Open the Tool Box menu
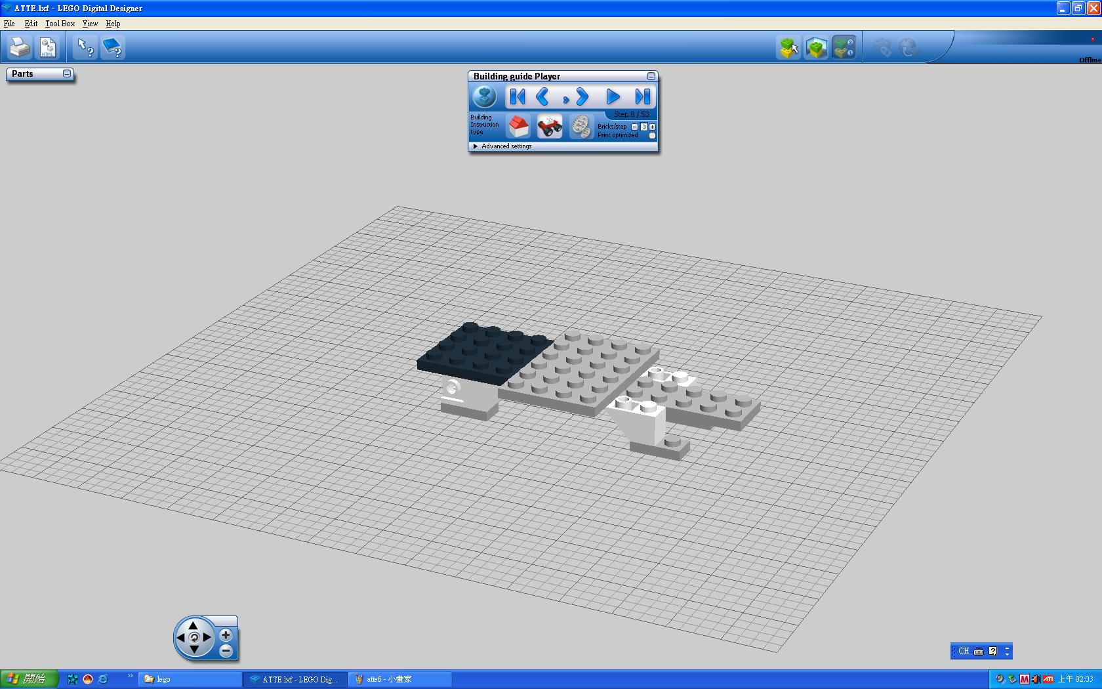 coord(60,24)
